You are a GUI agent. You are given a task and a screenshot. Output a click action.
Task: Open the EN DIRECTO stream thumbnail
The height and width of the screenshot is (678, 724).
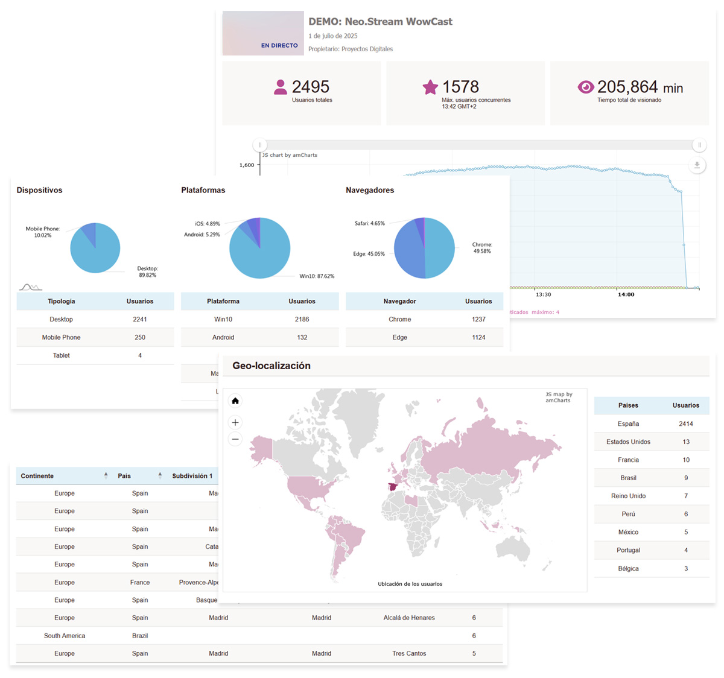point(263,33)
